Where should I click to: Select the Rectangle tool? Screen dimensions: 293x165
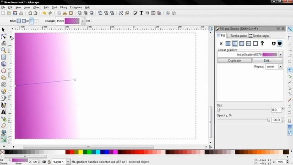coord(3,57)
